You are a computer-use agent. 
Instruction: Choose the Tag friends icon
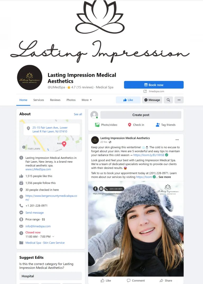(x=158, y=125)
